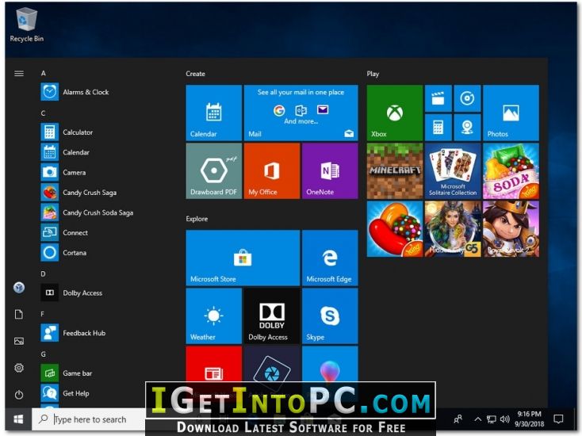Launch Cortana from the app list

click(x=86, y=252)
